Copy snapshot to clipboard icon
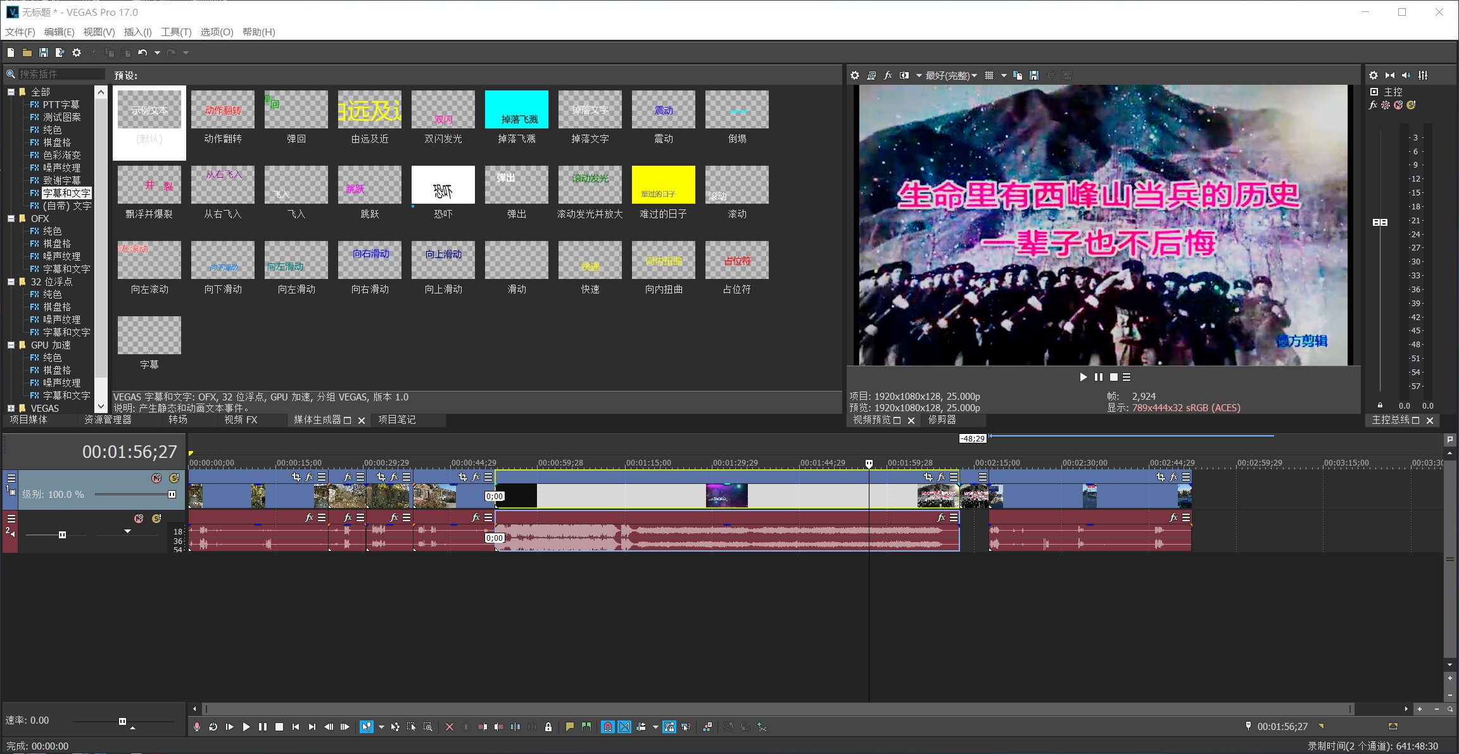The width and height of the screenshot is (1459, 754). (x=1018, y=75)
